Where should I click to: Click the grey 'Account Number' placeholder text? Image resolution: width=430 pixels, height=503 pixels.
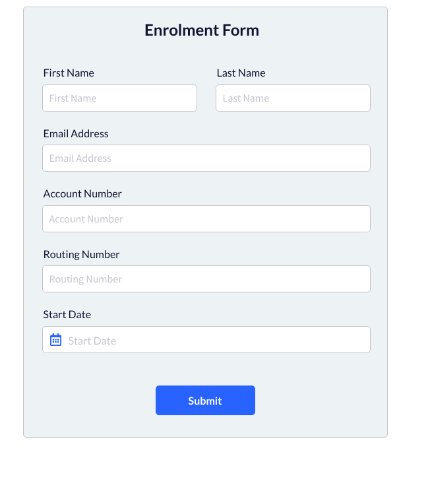point(86,219)
